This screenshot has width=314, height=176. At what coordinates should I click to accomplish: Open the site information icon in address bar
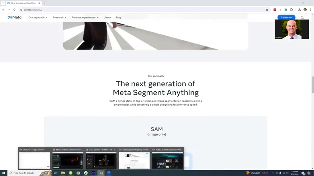pyautogui.click(x=21, y=10)
